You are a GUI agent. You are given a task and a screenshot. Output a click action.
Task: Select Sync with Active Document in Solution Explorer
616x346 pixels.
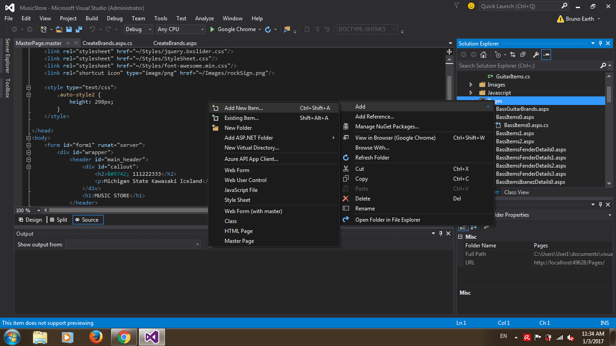[512, 54]
